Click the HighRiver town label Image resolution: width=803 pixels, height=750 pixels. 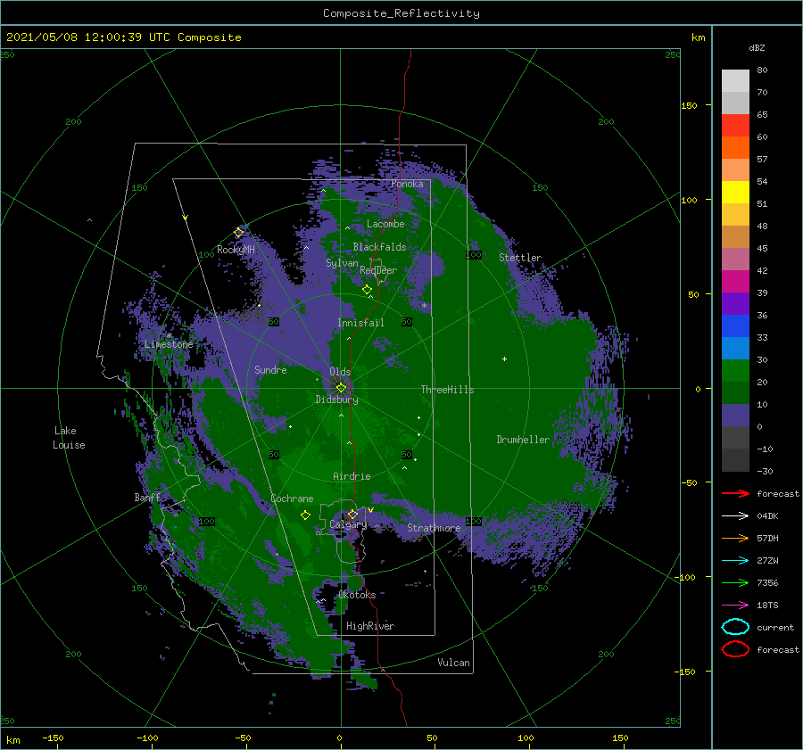click(x=370, y=626)
